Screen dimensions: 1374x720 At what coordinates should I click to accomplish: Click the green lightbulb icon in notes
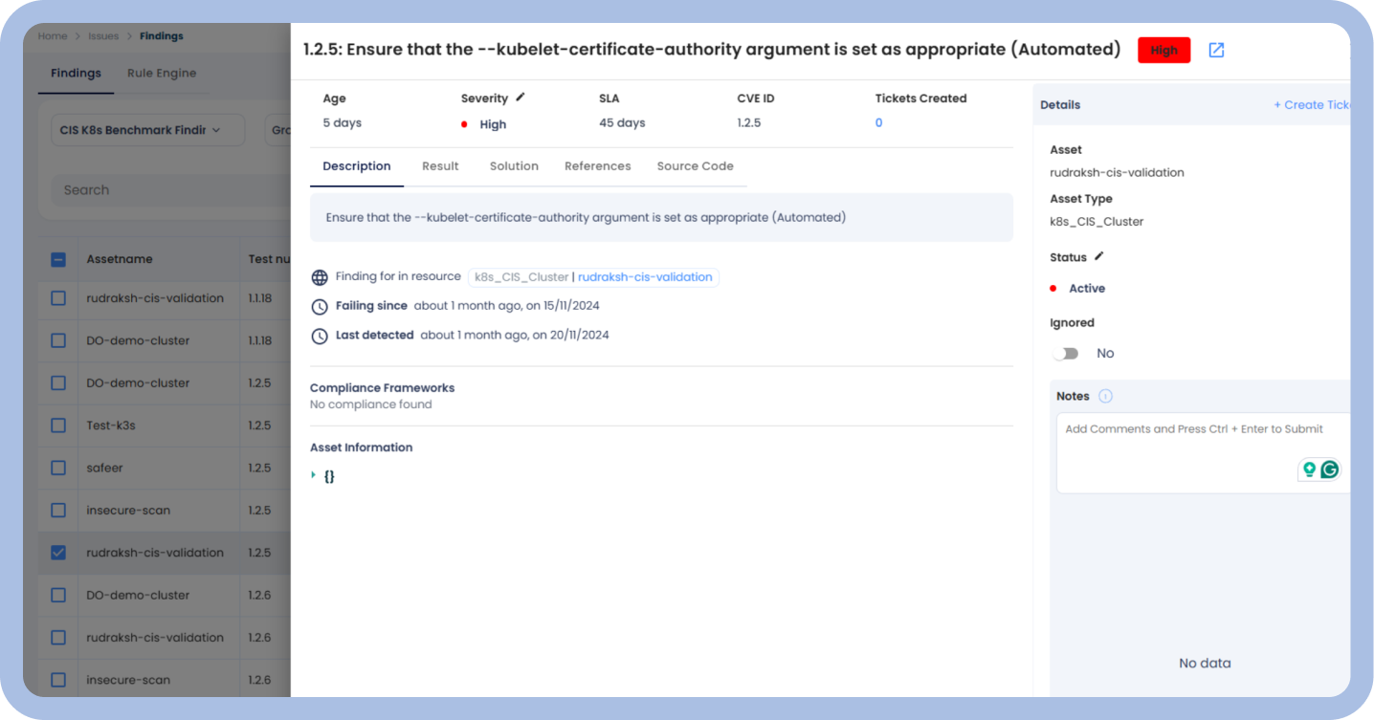pos(1309,469)
